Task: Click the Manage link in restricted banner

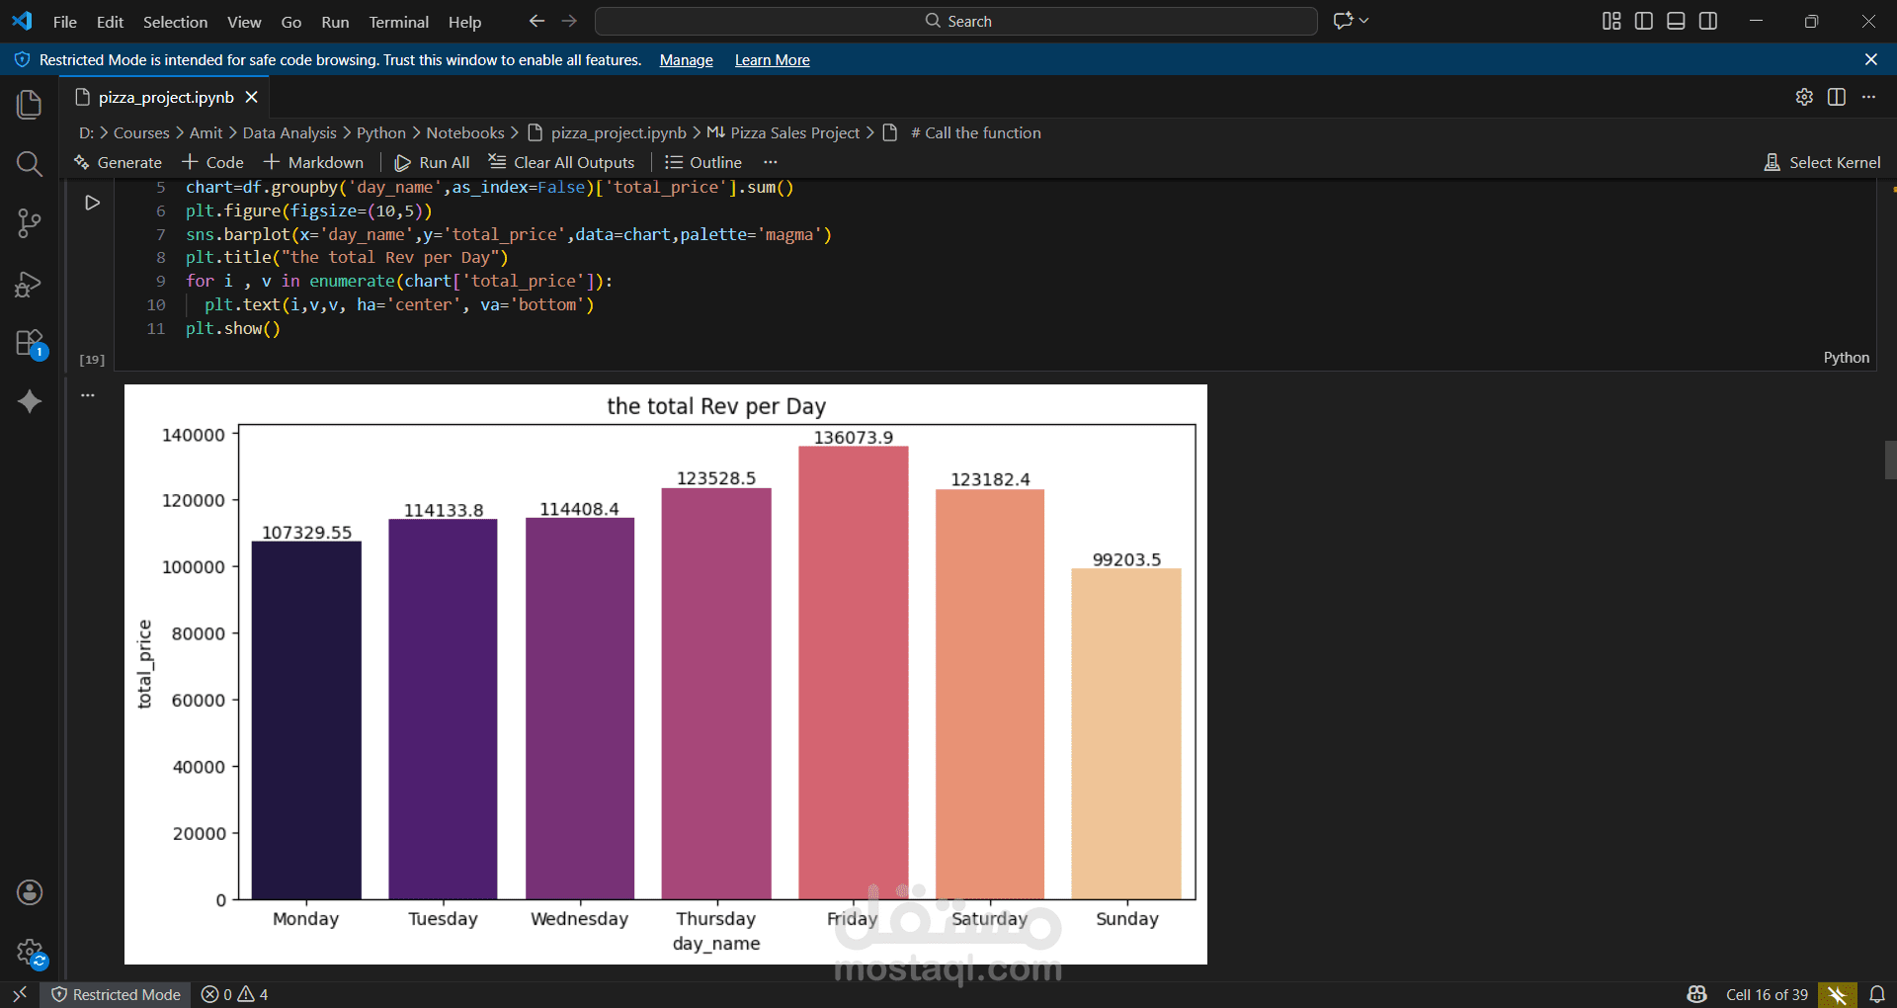Action: (x=686, y=60)
